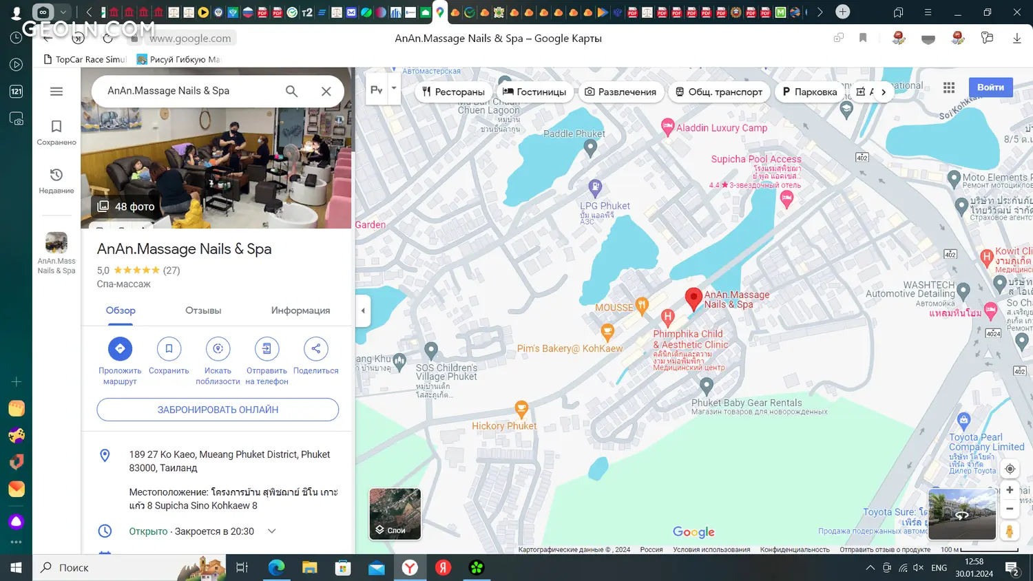The width and height of the screenshot is (1033, 581).
Task: Open the Google apps grid icon
Action: (949, 87)
